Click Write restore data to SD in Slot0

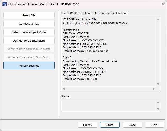29,49
